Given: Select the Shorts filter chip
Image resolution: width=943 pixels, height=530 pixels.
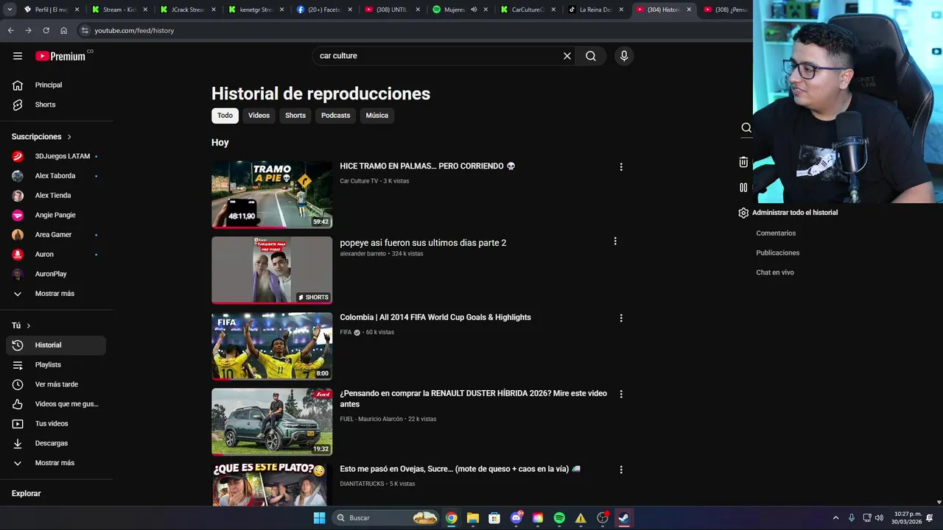Looking at the screenshot, I should click(295, 116).
